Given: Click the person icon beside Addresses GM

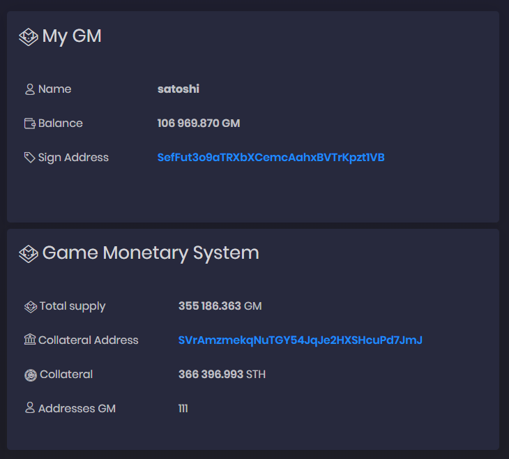Looking at the screenshot, I should [30, 407].
